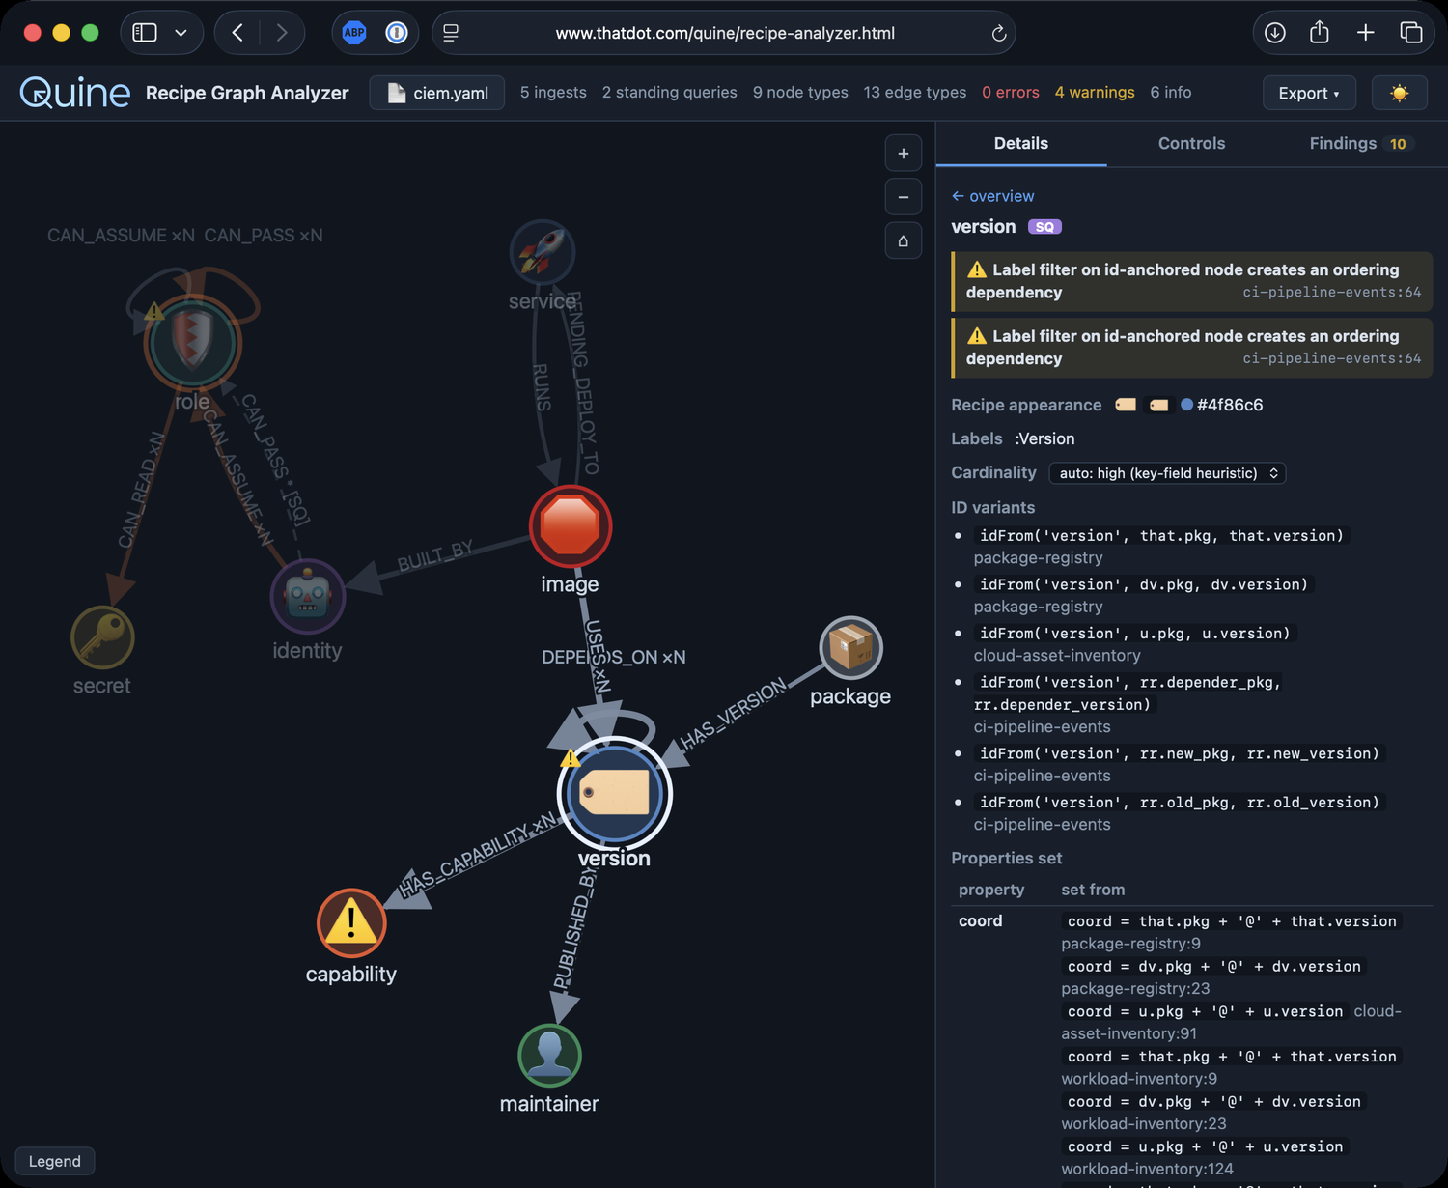The image size is (1448, 1188).
Task: Open website settings icon in address bar
Action: tap(451, 33)
